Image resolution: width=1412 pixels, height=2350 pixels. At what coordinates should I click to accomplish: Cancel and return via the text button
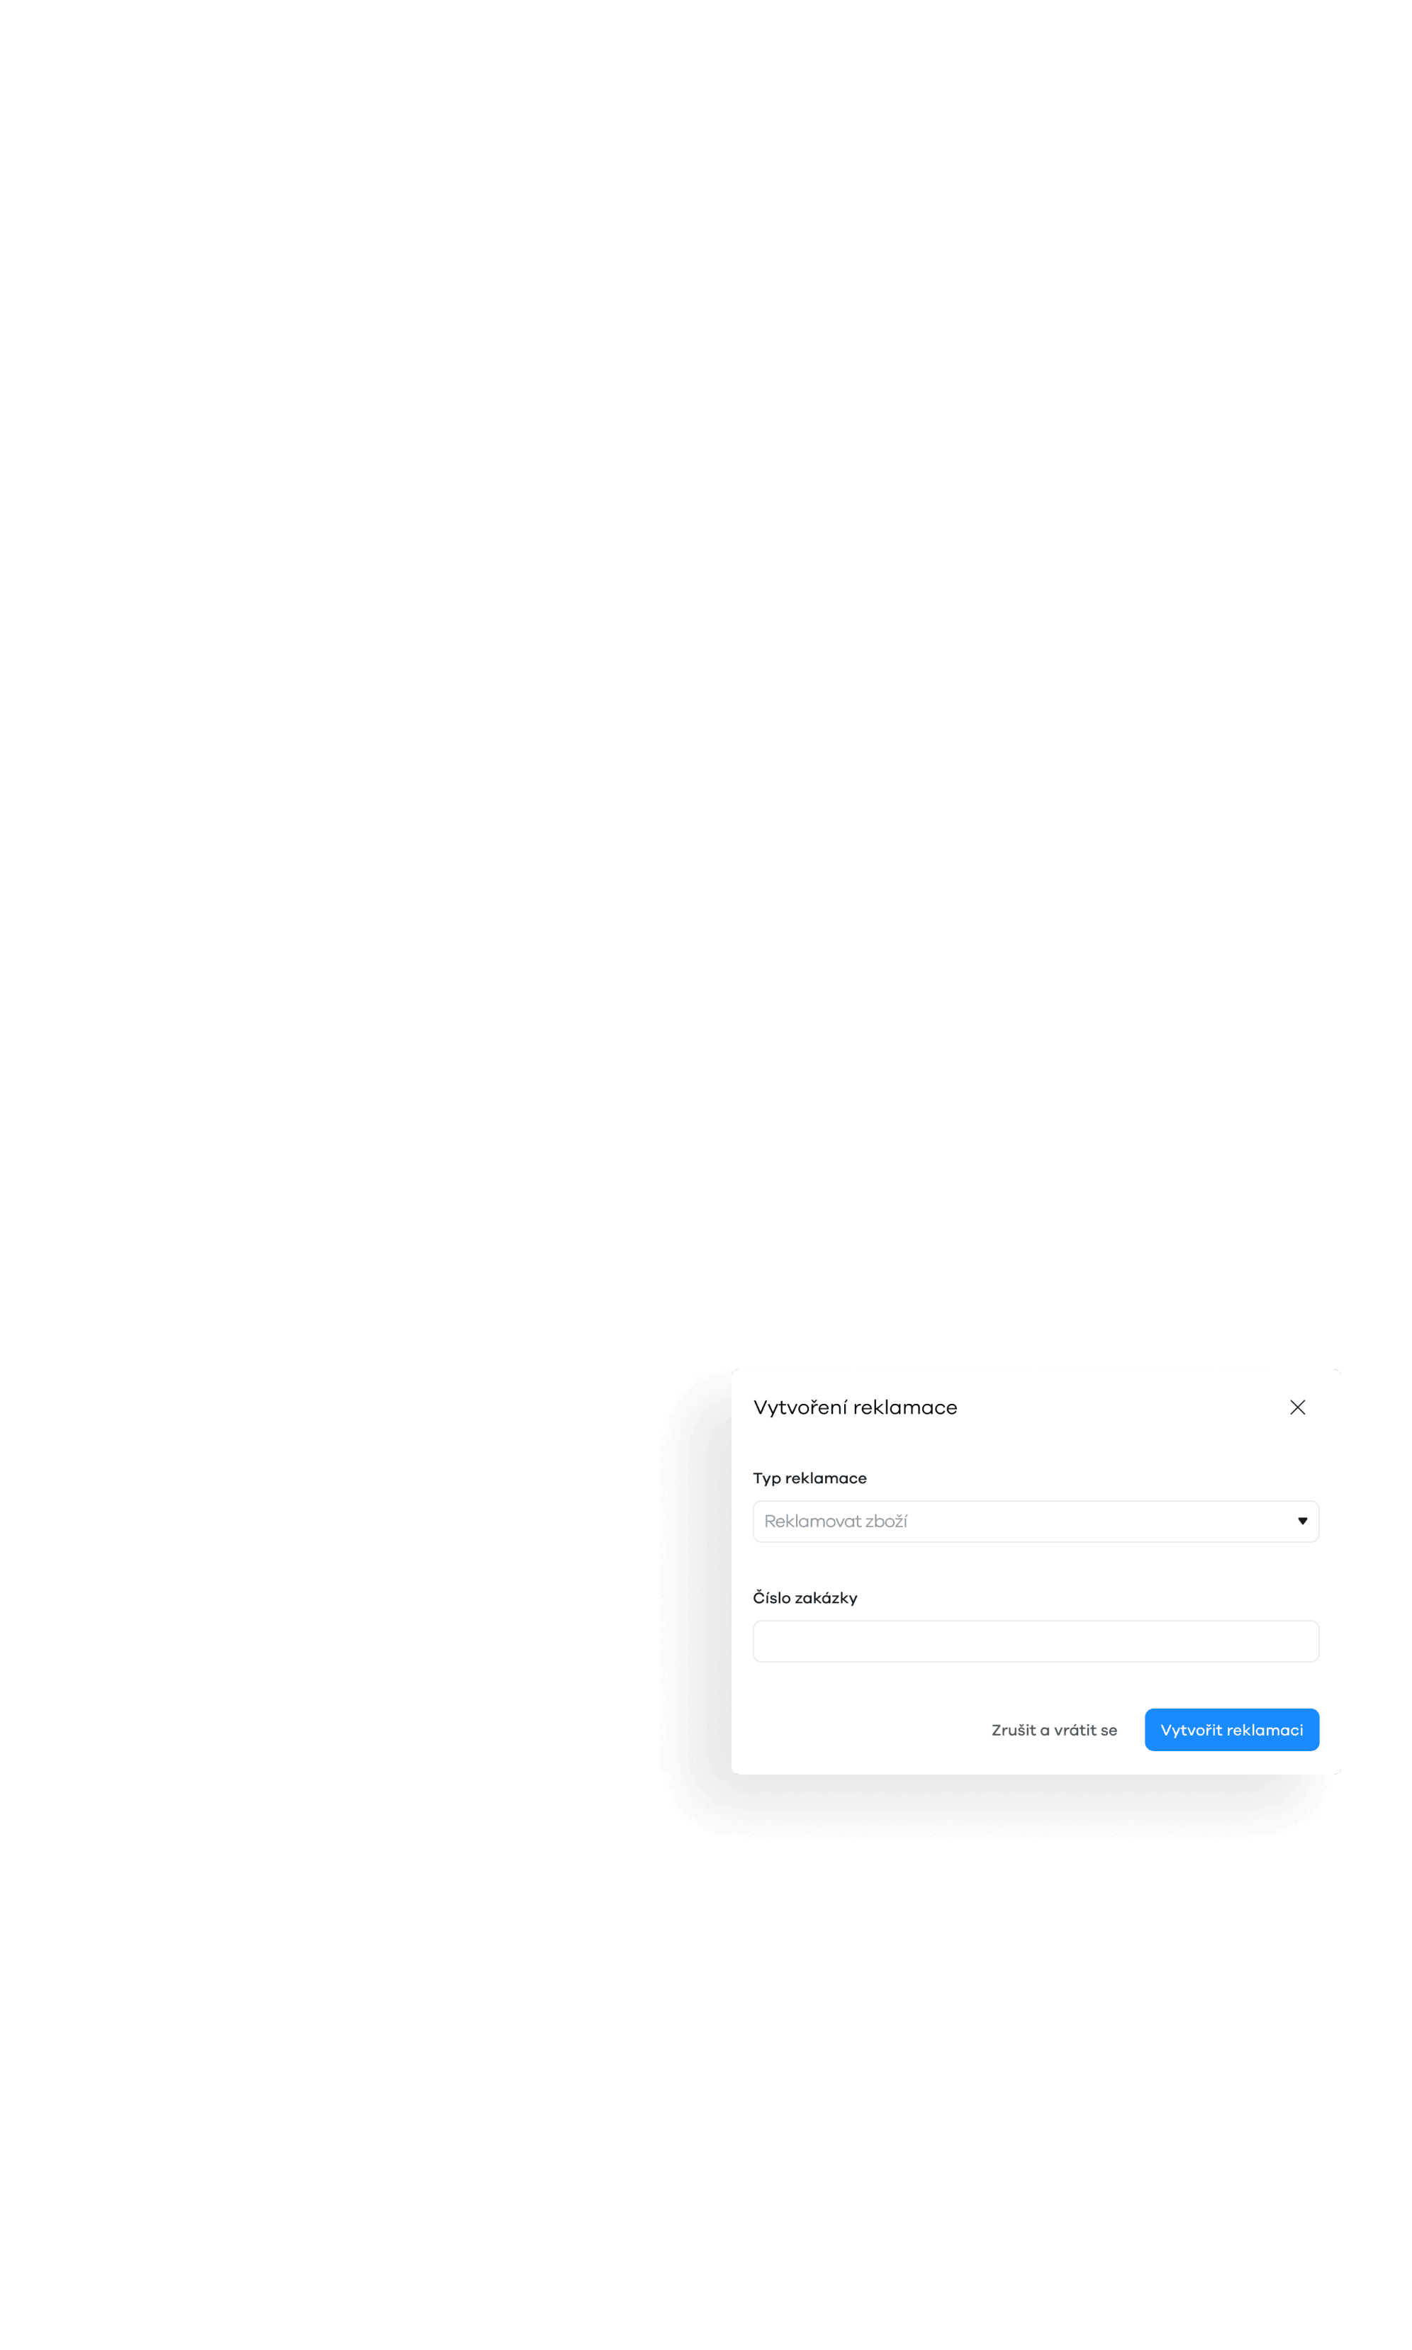pyautogui.click(x=1053, y=1729)
